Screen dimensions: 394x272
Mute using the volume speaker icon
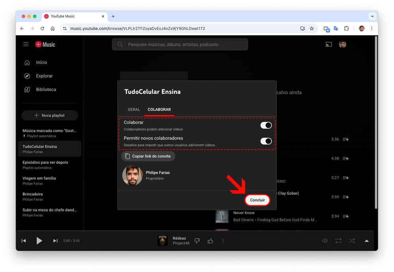(325, 241)
